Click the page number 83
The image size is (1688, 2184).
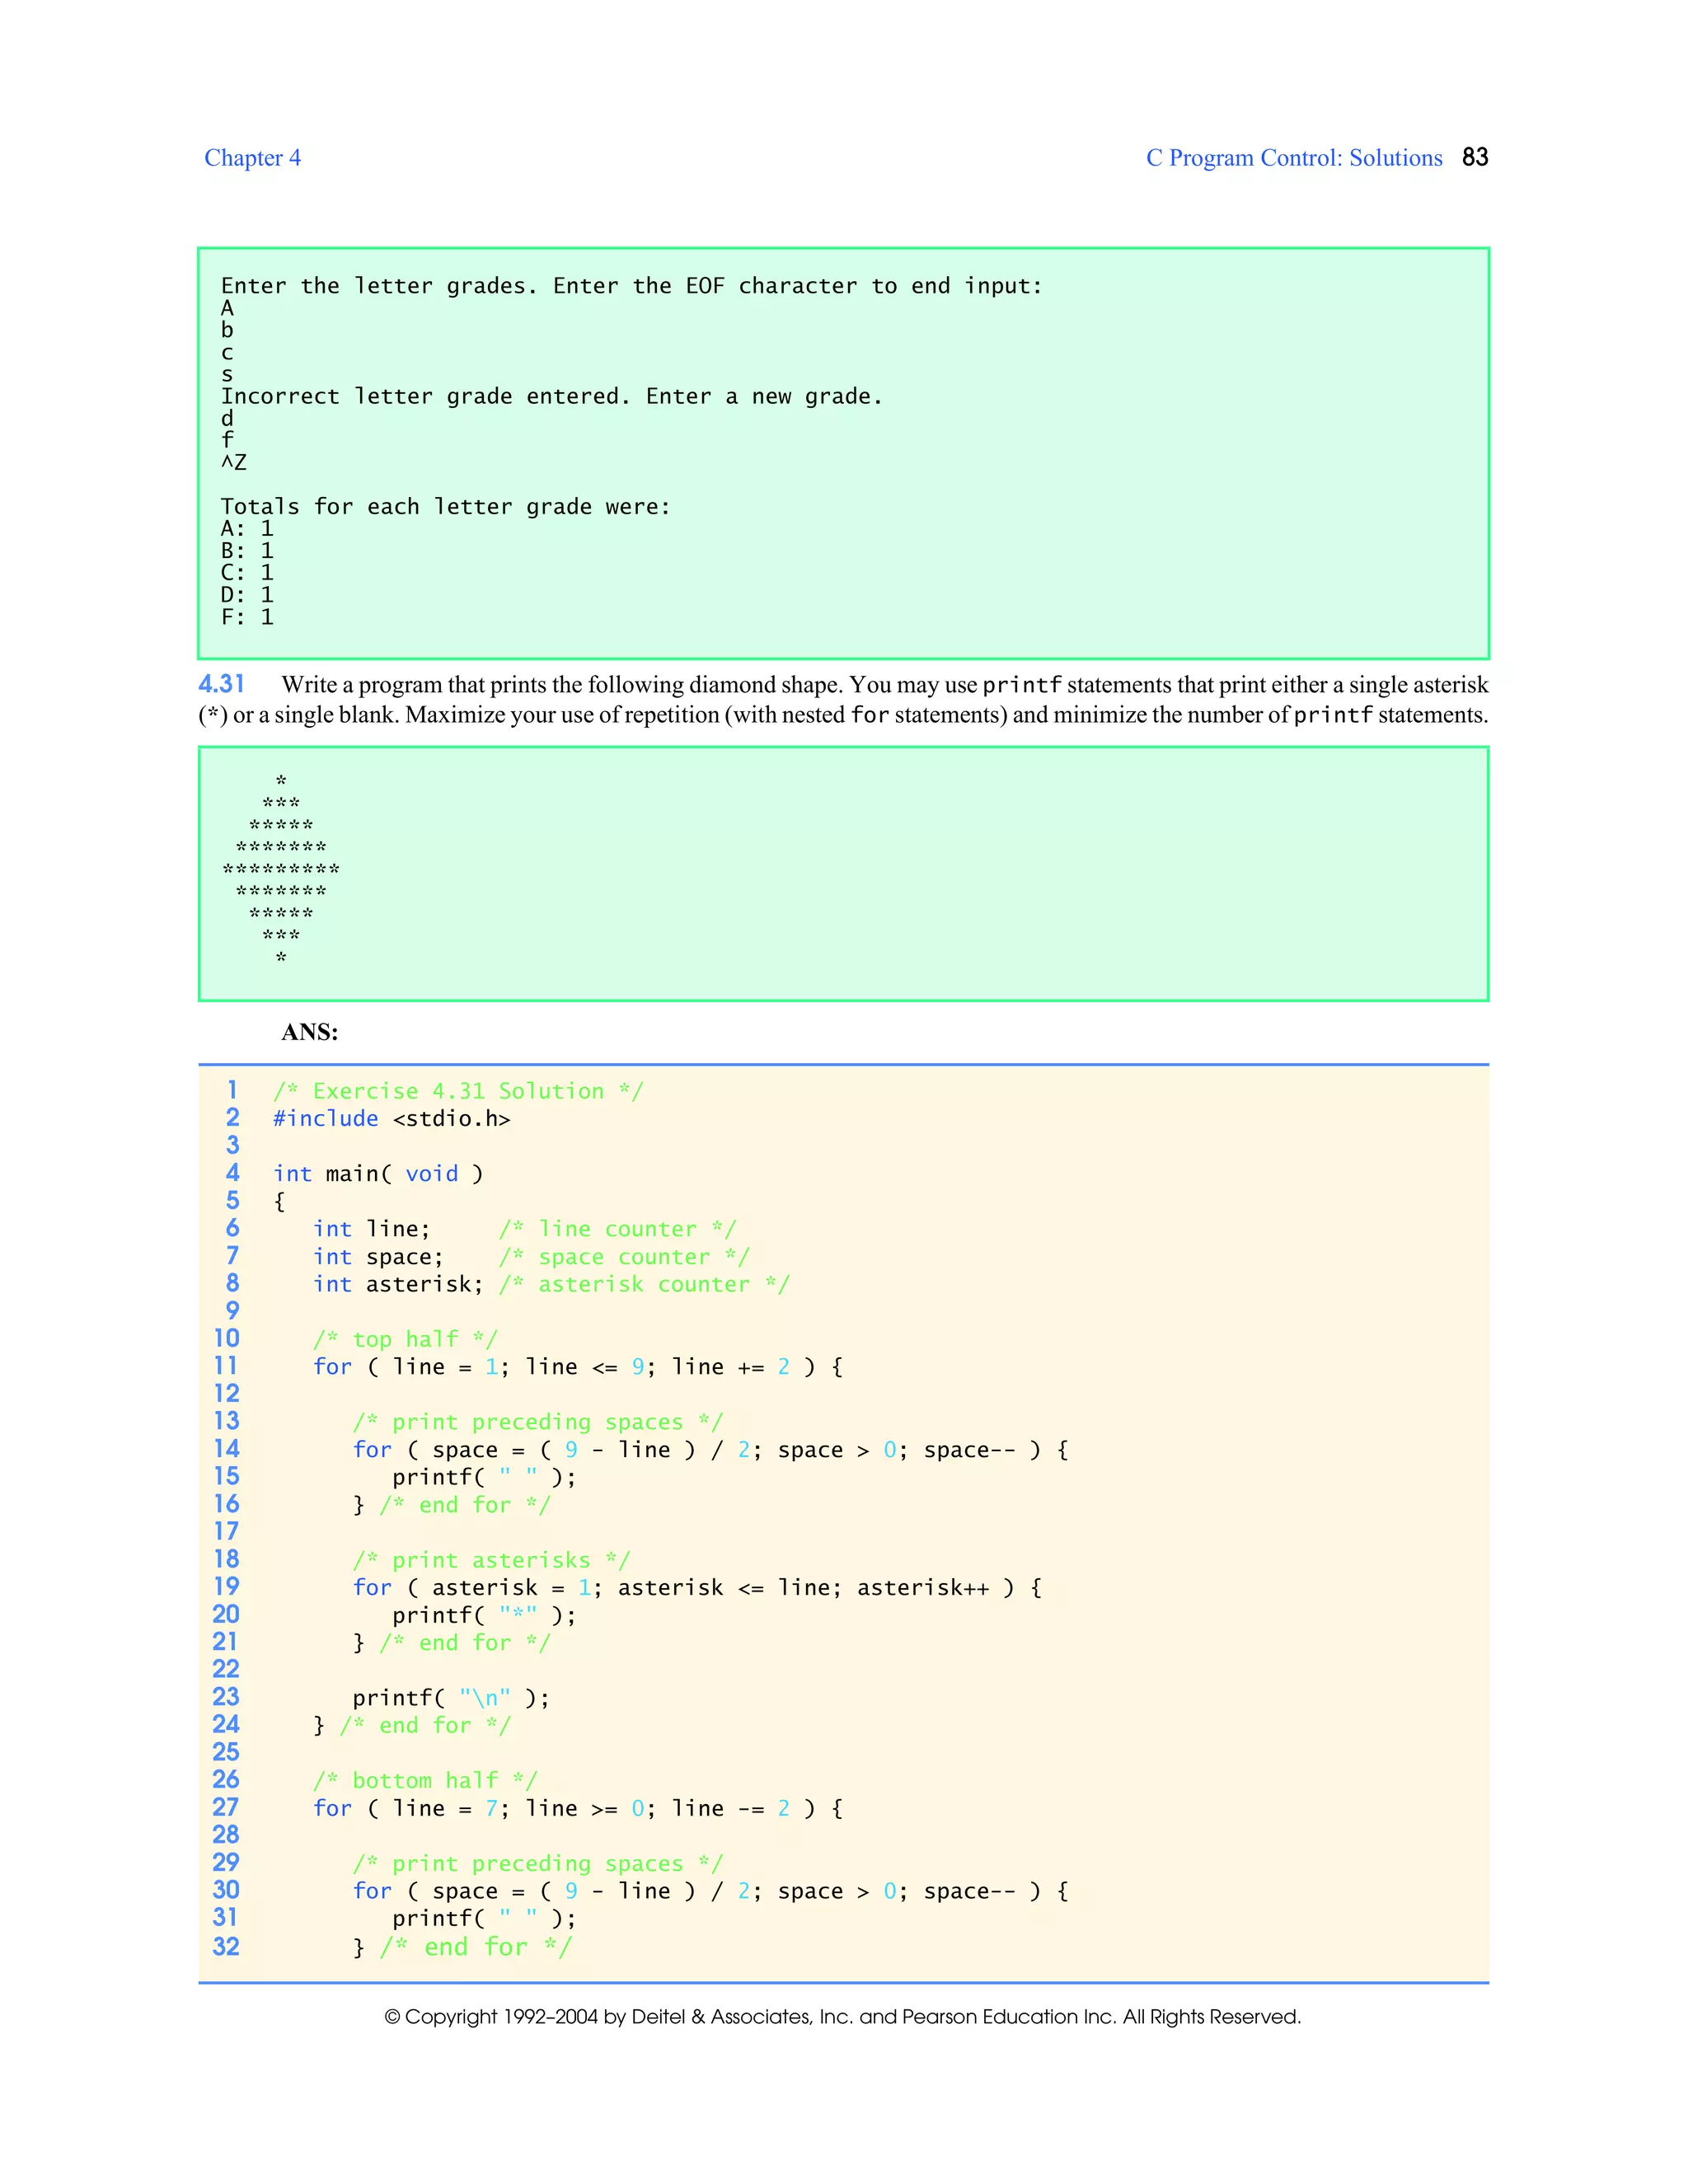(x=1475, y=157)
